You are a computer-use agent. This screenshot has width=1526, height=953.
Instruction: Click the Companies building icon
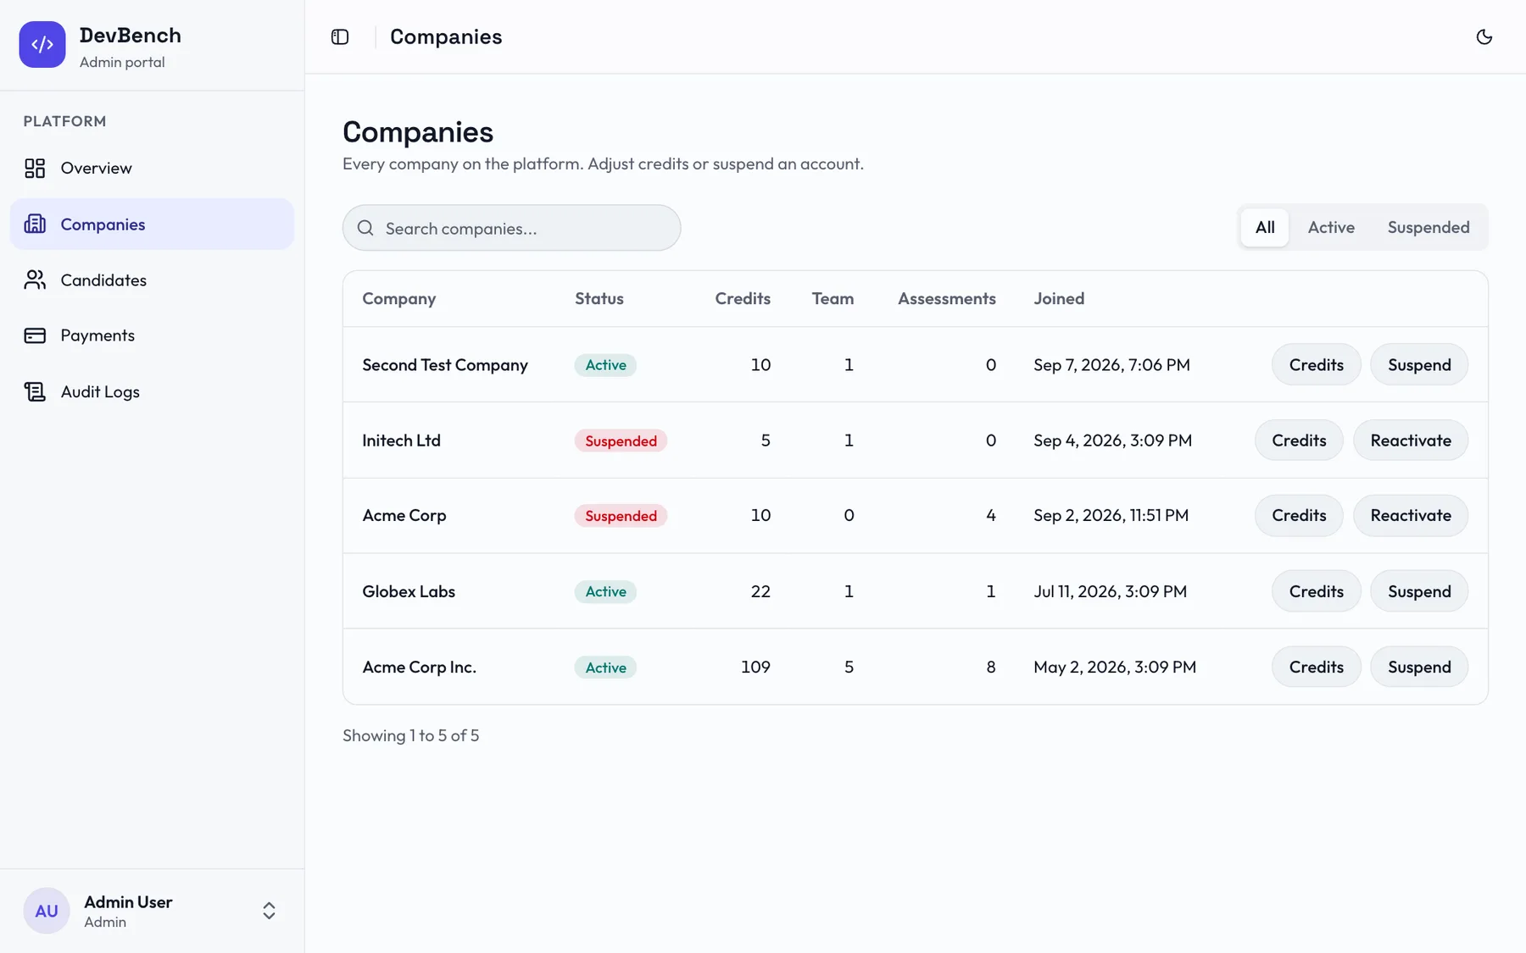(x=35, y=224)
